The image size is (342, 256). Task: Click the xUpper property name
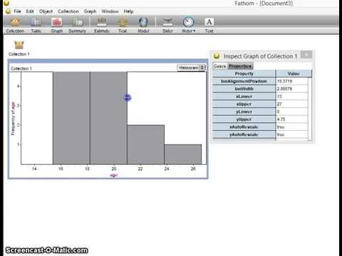coord(244,104)
